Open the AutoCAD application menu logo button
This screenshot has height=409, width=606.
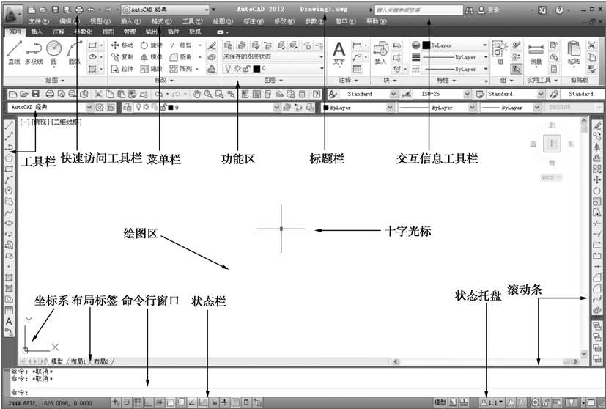13,15
